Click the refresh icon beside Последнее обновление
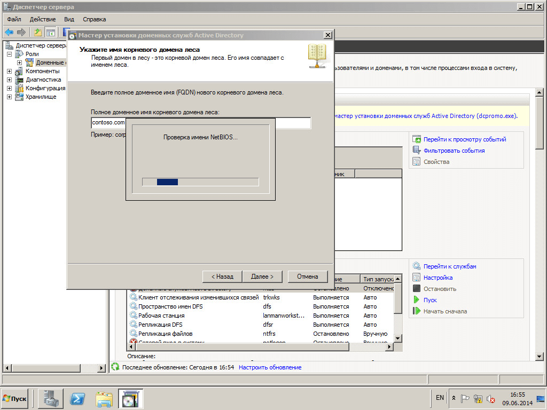The height and width of the screenshot is (410, 547). [x=115, y=367]
